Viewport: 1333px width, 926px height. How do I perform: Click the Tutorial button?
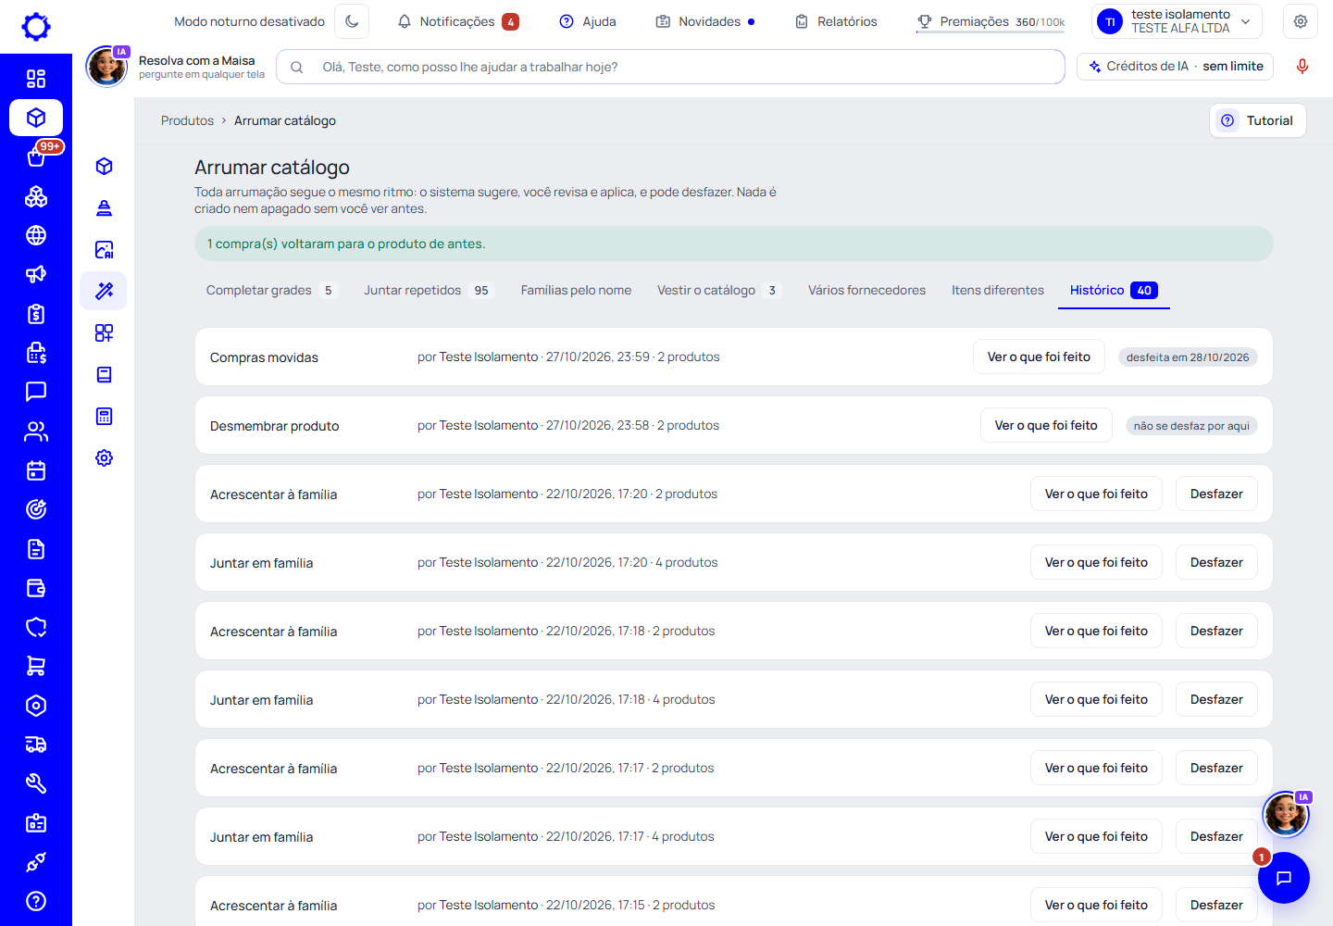(1258, 120)
